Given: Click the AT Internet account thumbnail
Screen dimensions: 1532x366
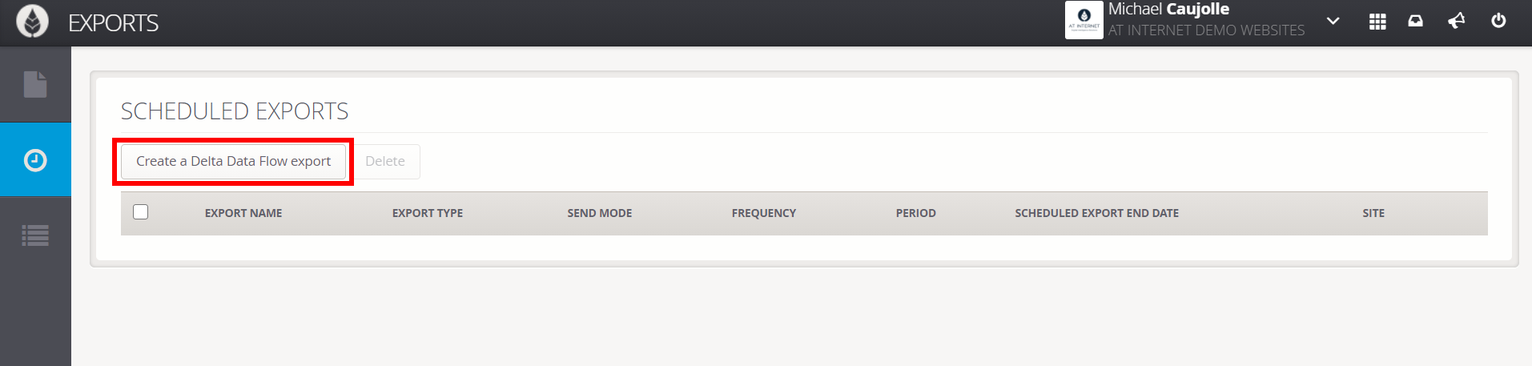Looking at the screenshot, I should click(1084, 20).
